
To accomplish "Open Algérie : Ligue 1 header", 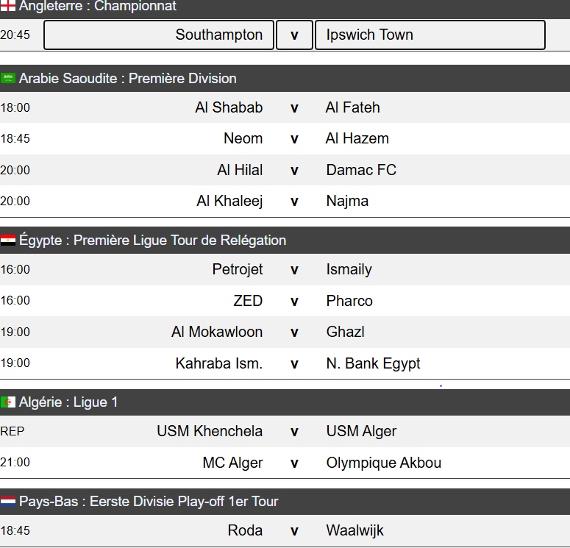I will [68, 402].
